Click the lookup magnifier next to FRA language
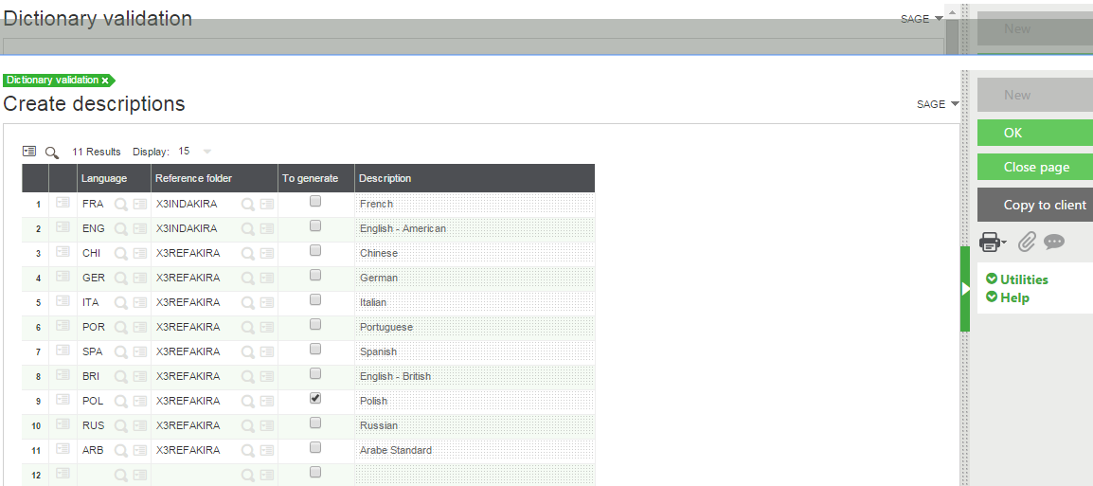The height and width of the screenshot is (486, 1093). tap(120, 203)
